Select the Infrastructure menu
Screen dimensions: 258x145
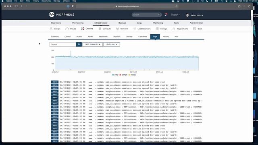(x=101, y=23)
